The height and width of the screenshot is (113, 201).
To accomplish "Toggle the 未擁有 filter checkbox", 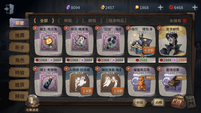I will point(185,21).
